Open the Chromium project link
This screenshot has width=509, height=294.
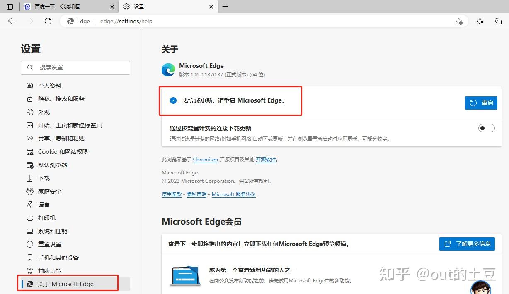pos(206,159)
